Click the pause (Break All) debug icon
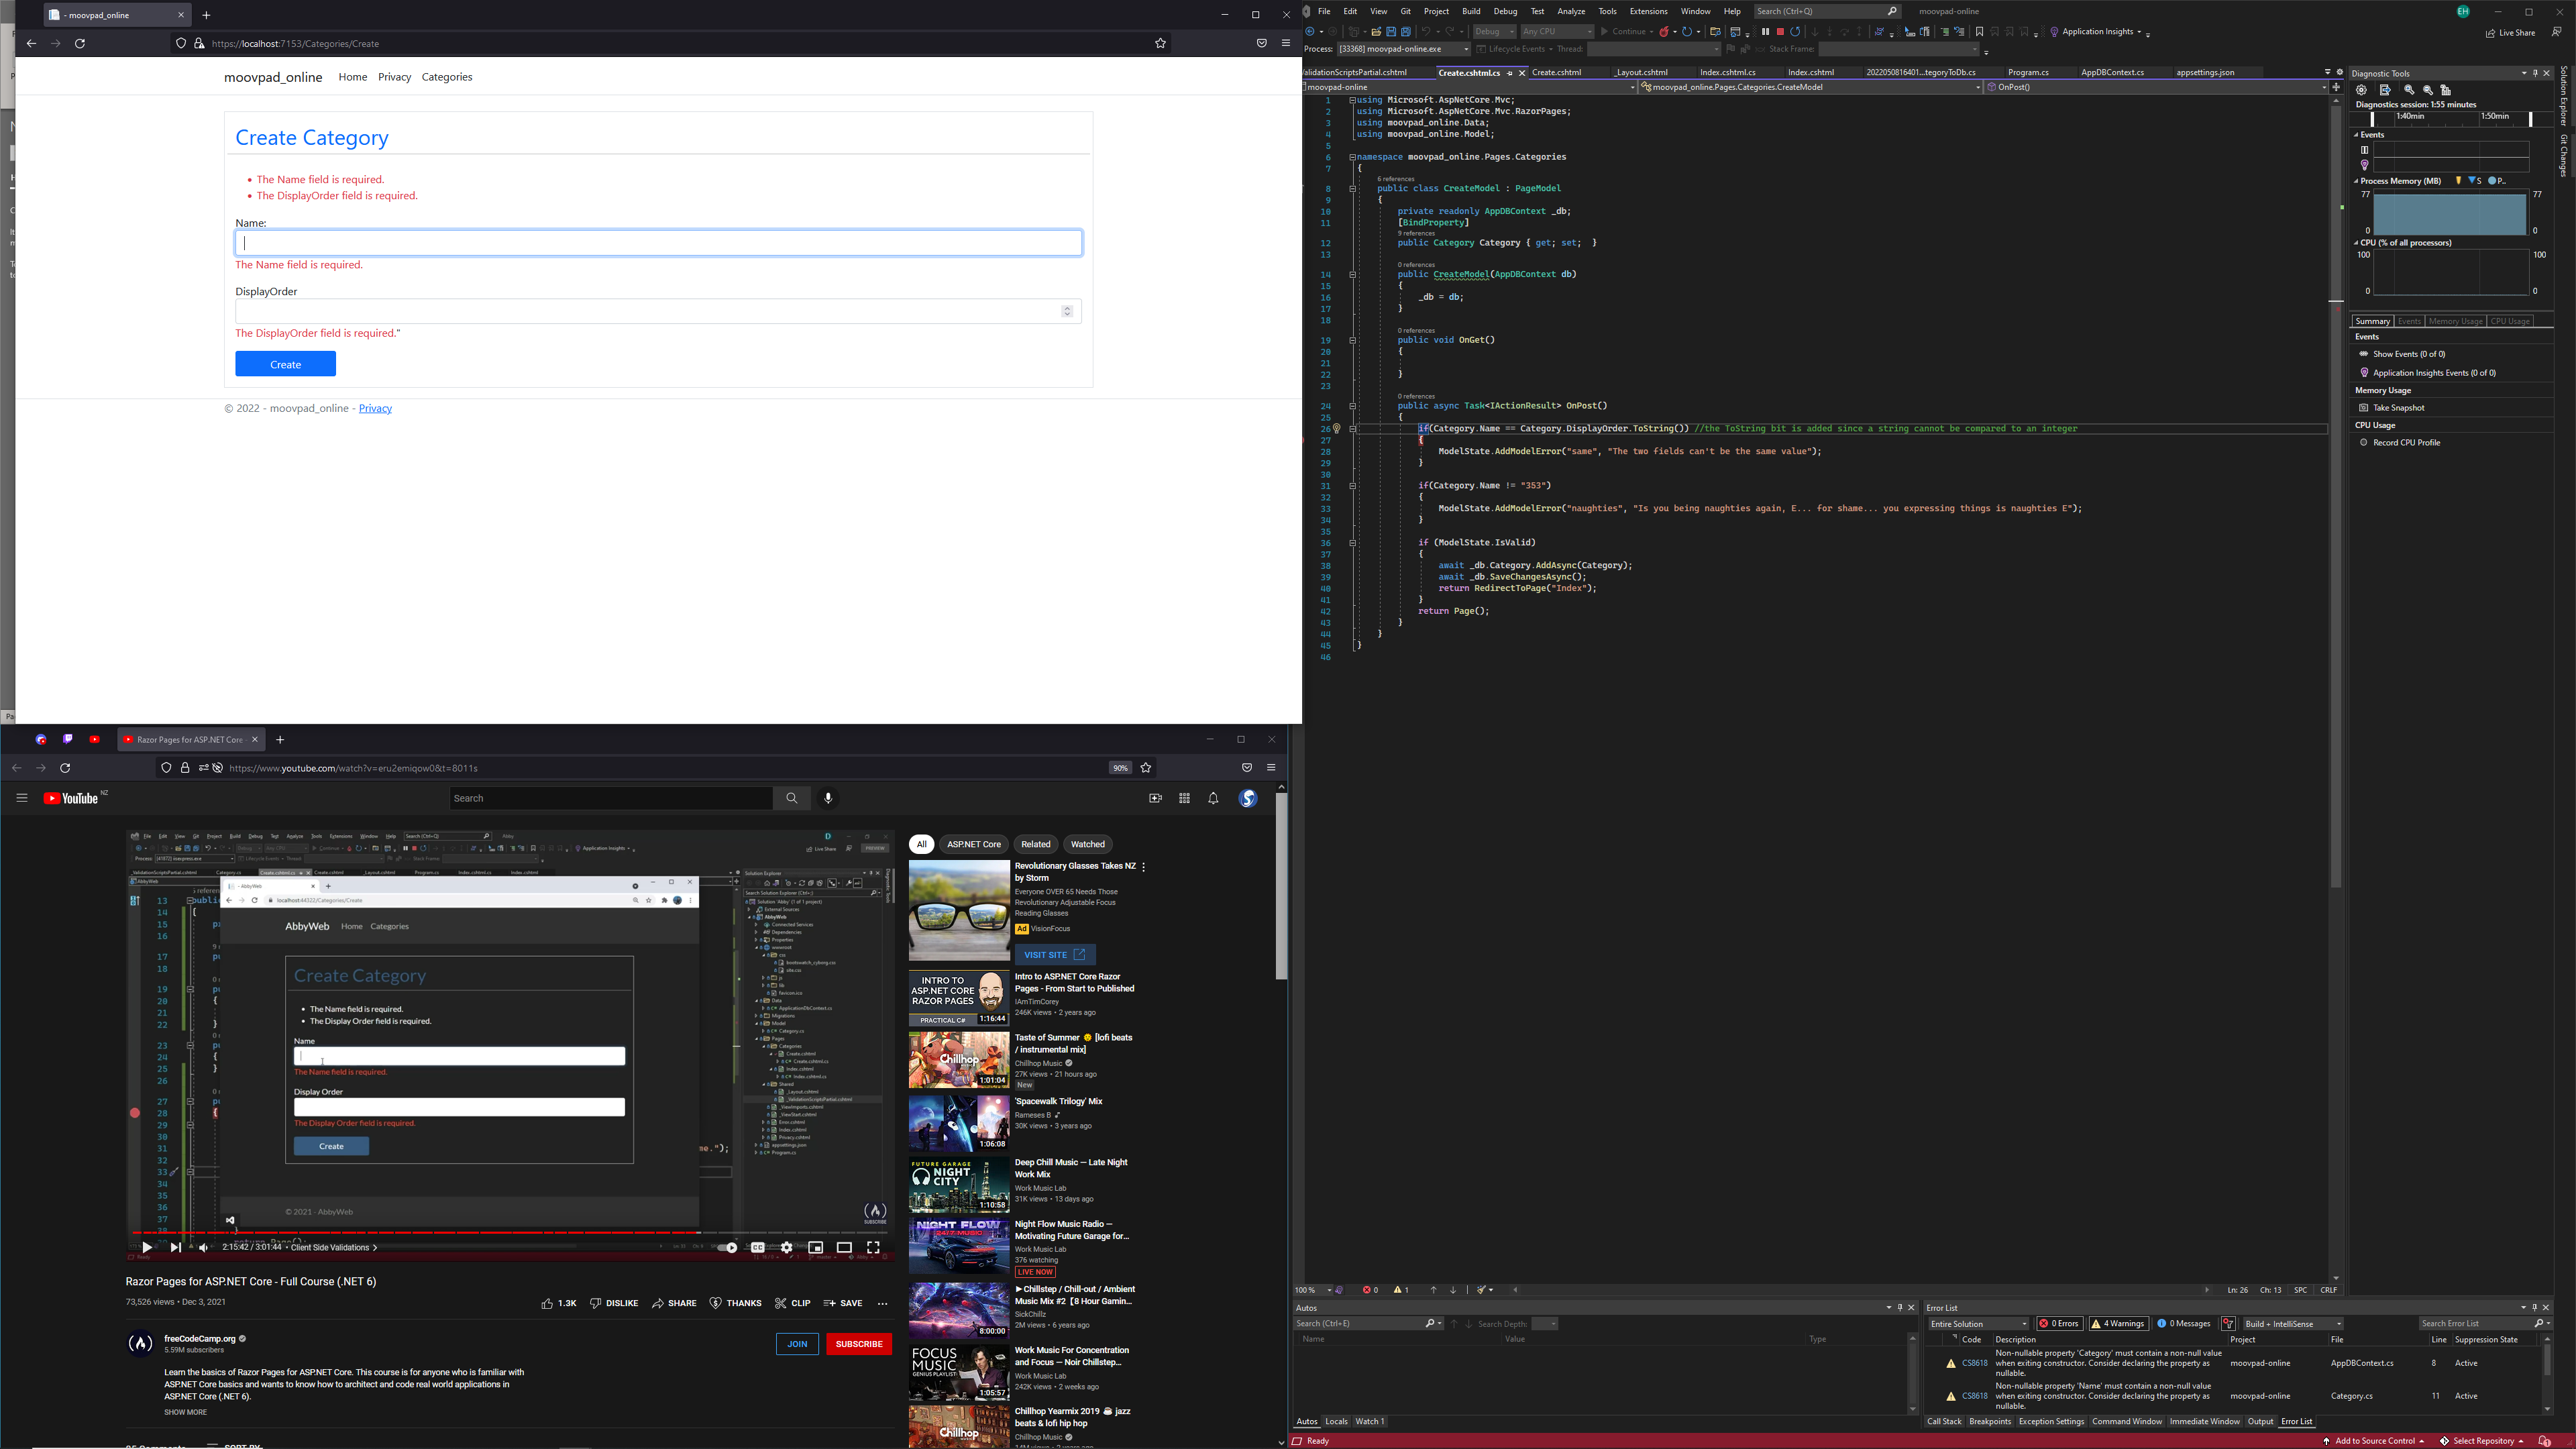 click(x=1766, y=32)
